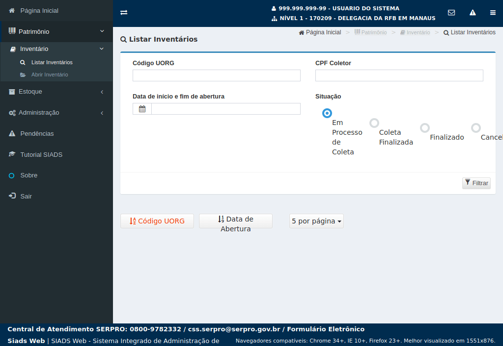503x346 pixels.
Task: Click the magnifier icon next to Listar Inventários in sidebar
Action: pyautogui.click(x=23, y=62)
